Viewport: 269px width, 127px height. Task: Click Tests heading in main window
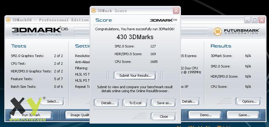[19, 46]
